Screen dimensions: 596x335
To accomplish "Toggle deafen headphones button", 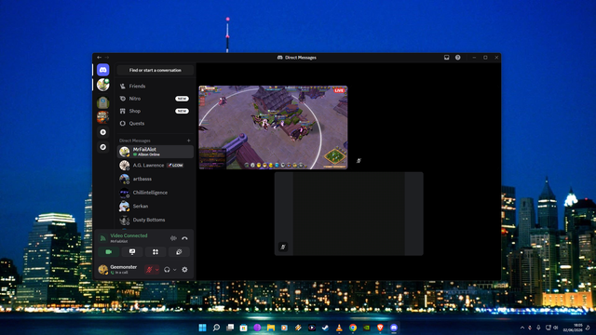I will coord(167,270).
